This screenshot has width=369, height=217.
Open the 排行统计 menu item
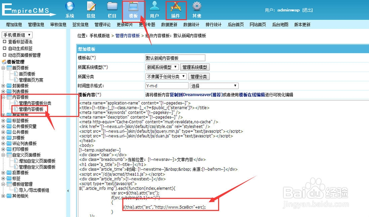213,24
